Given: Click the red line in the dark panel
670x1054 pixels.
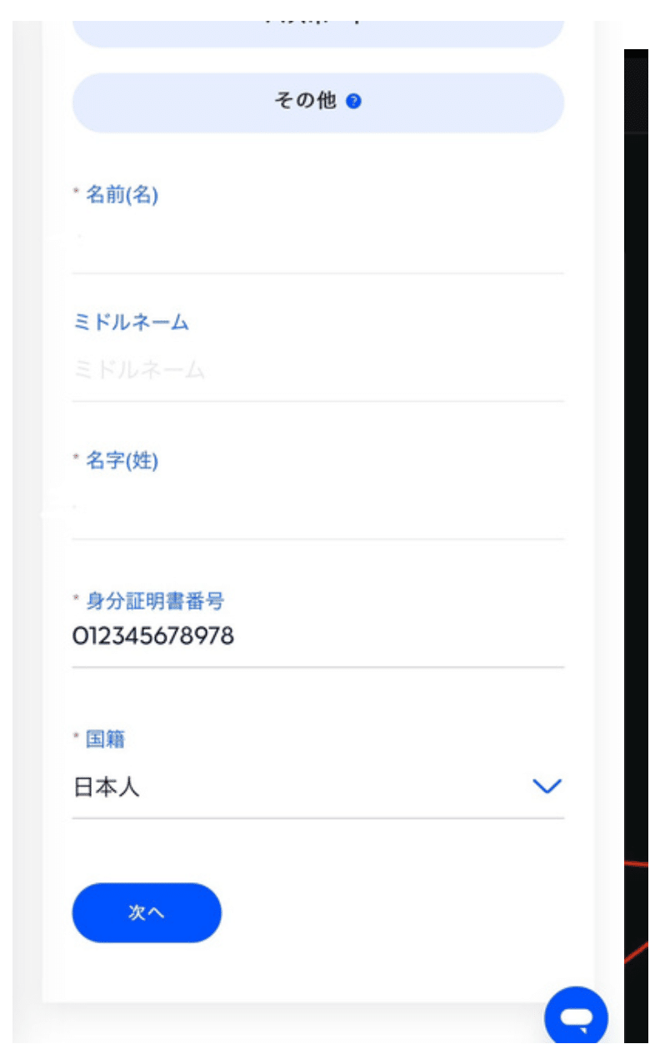Looking at the screenshot, I should coord(637,865).
